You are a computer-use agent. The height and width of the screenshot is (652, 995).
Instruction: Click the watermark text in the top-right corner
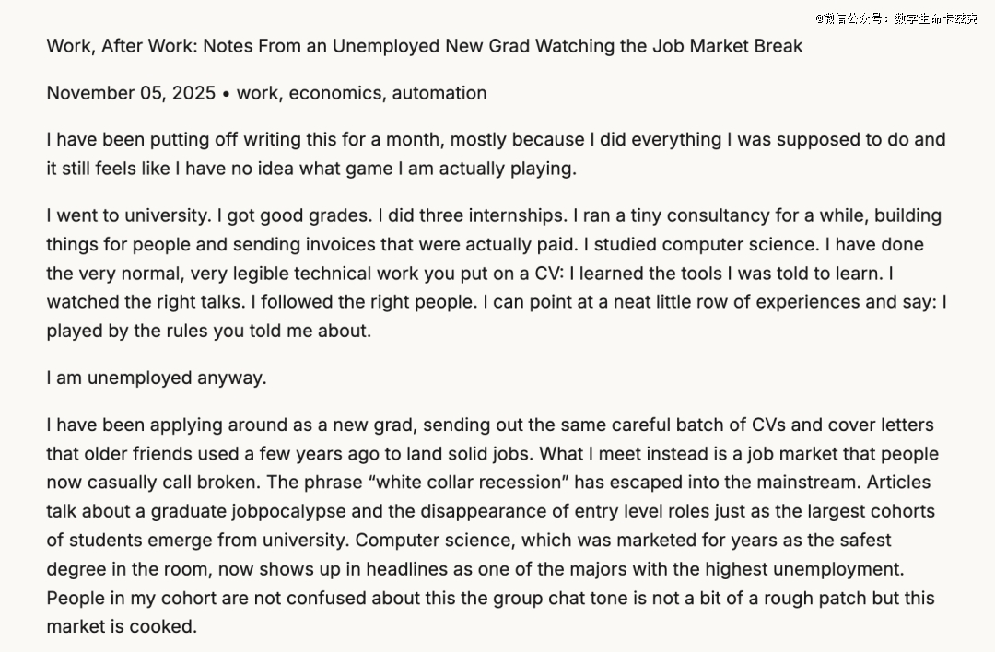tap(895, 18)
